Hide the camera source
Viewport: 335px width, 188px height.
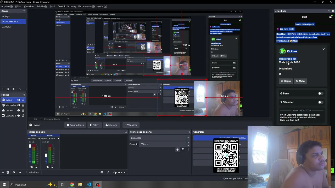19,110
